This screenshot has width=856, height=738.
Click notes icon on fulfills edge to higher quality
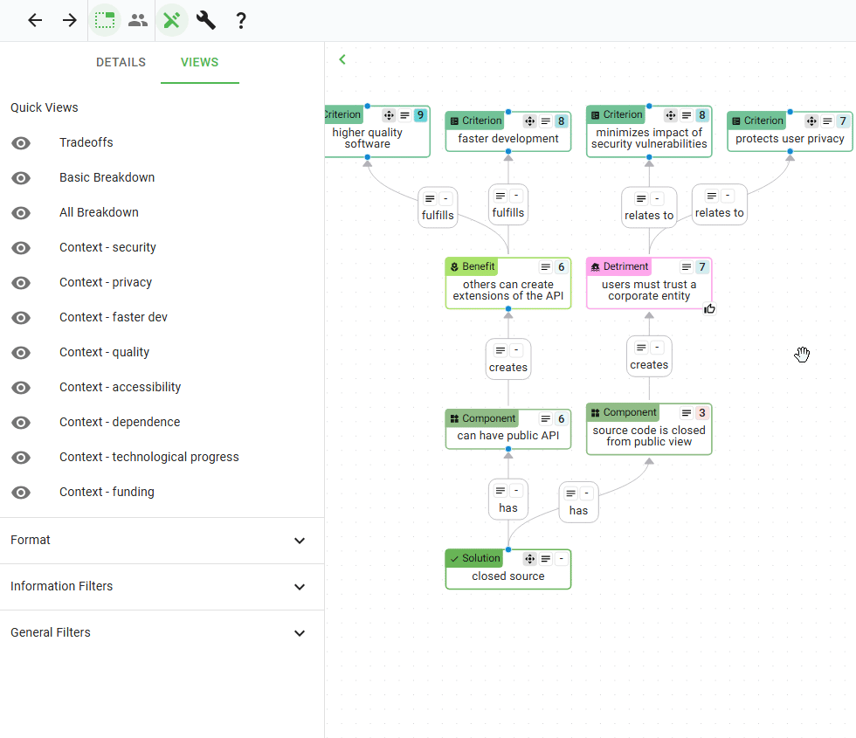(430, 199)
